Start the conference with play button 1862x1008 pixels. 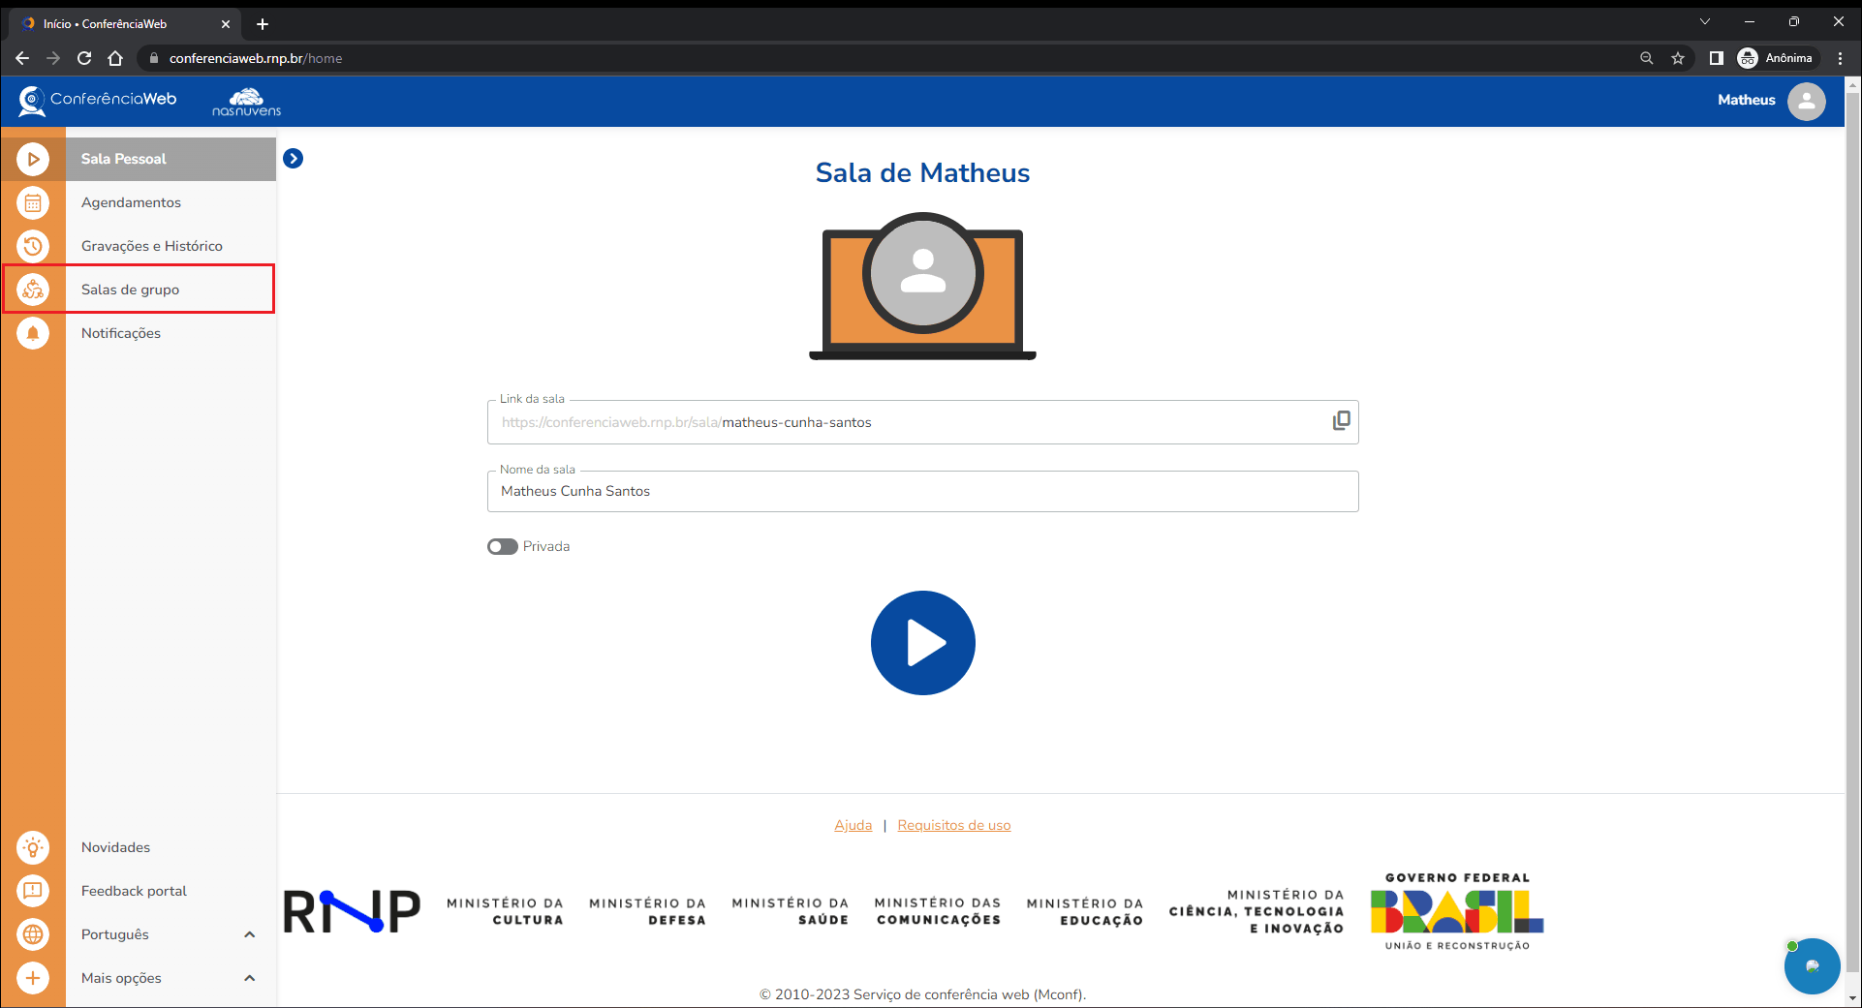922,643
